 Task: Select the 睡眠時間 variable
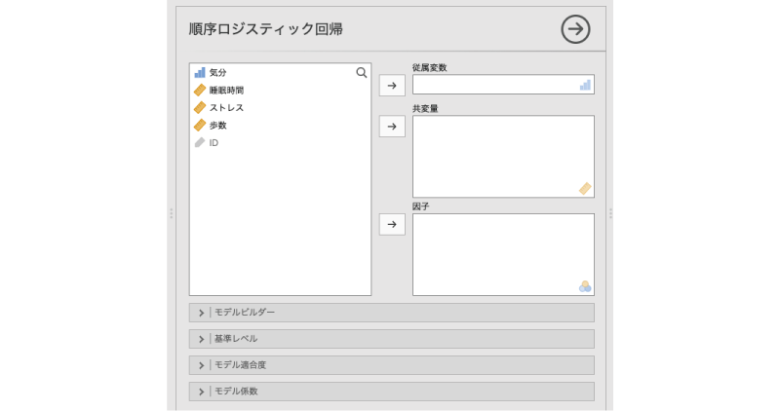226,91
